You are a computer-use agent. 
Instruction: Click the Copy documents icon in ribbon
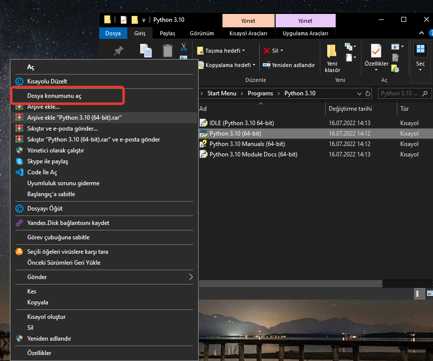pyautogui.click(x=145, y=51)
